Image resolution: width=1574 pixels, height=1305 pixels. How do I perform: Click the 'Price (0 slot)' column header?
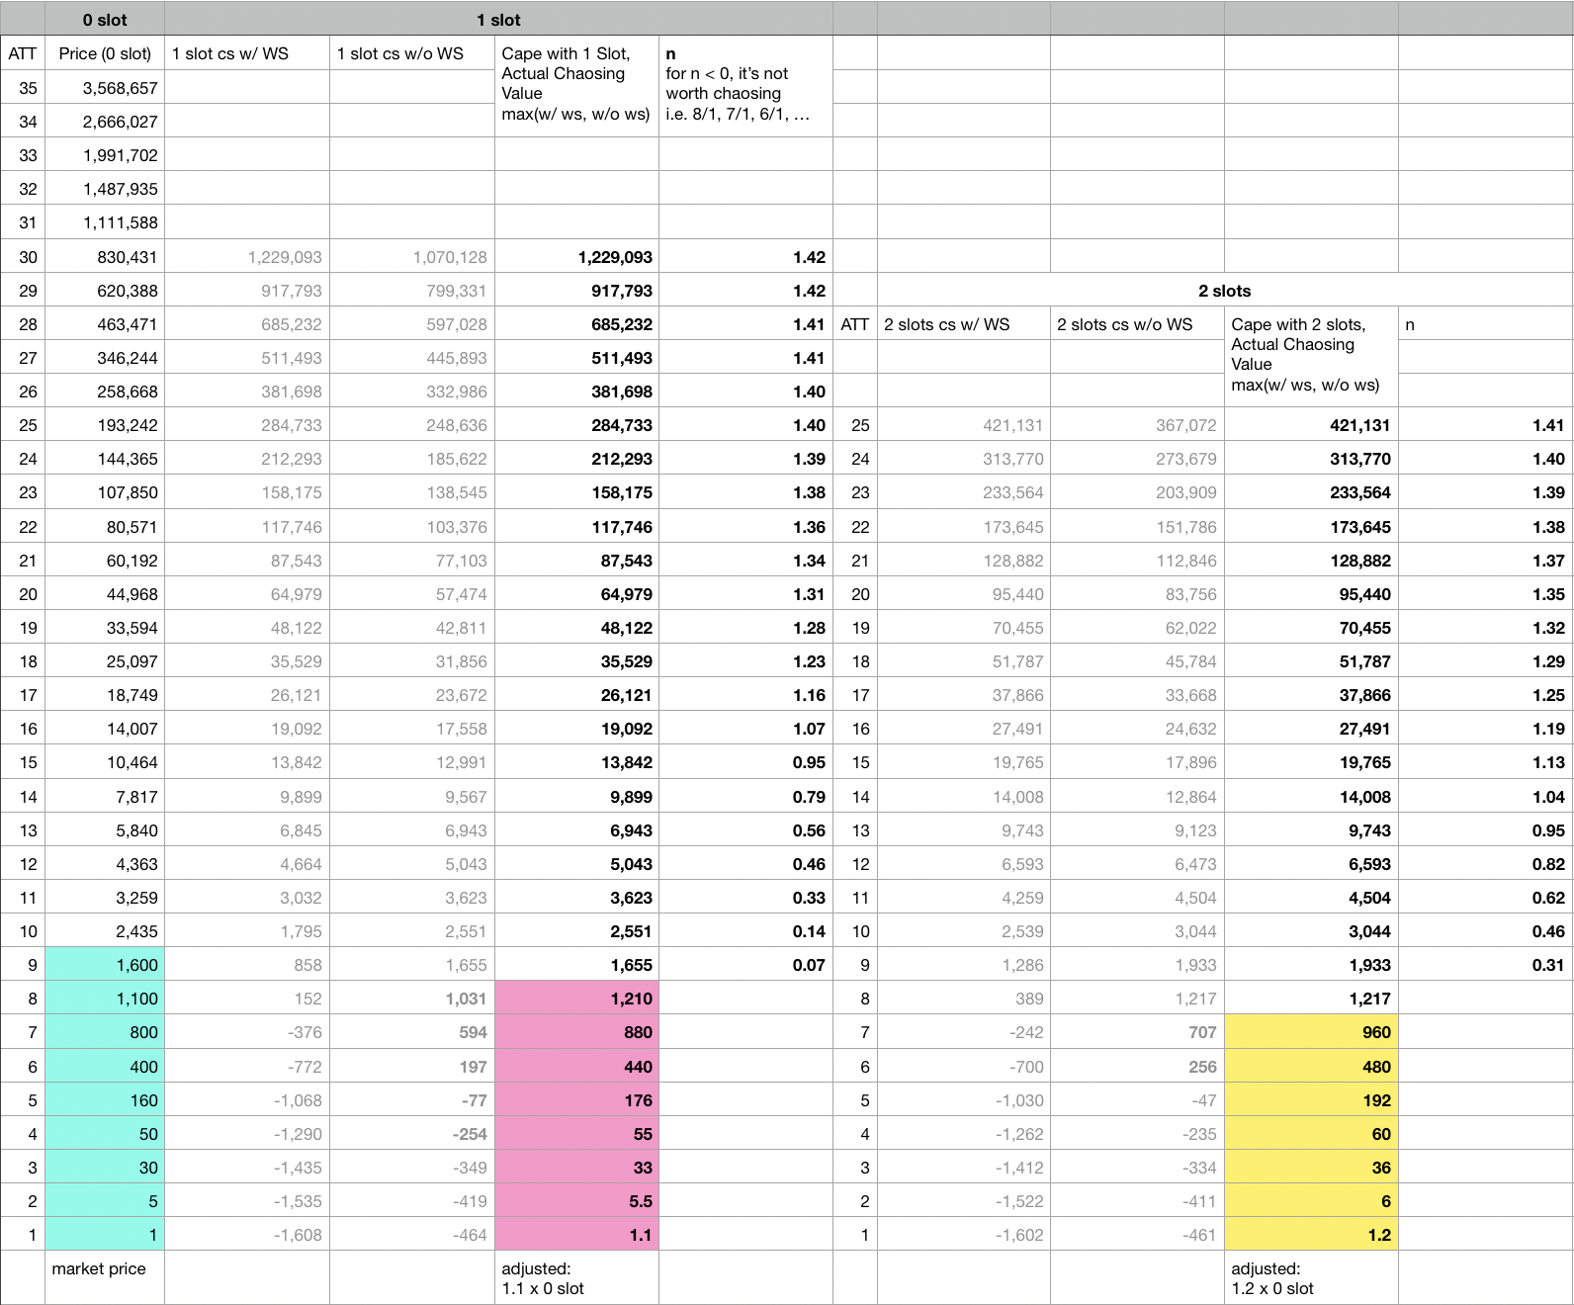(x=105, y=53)
